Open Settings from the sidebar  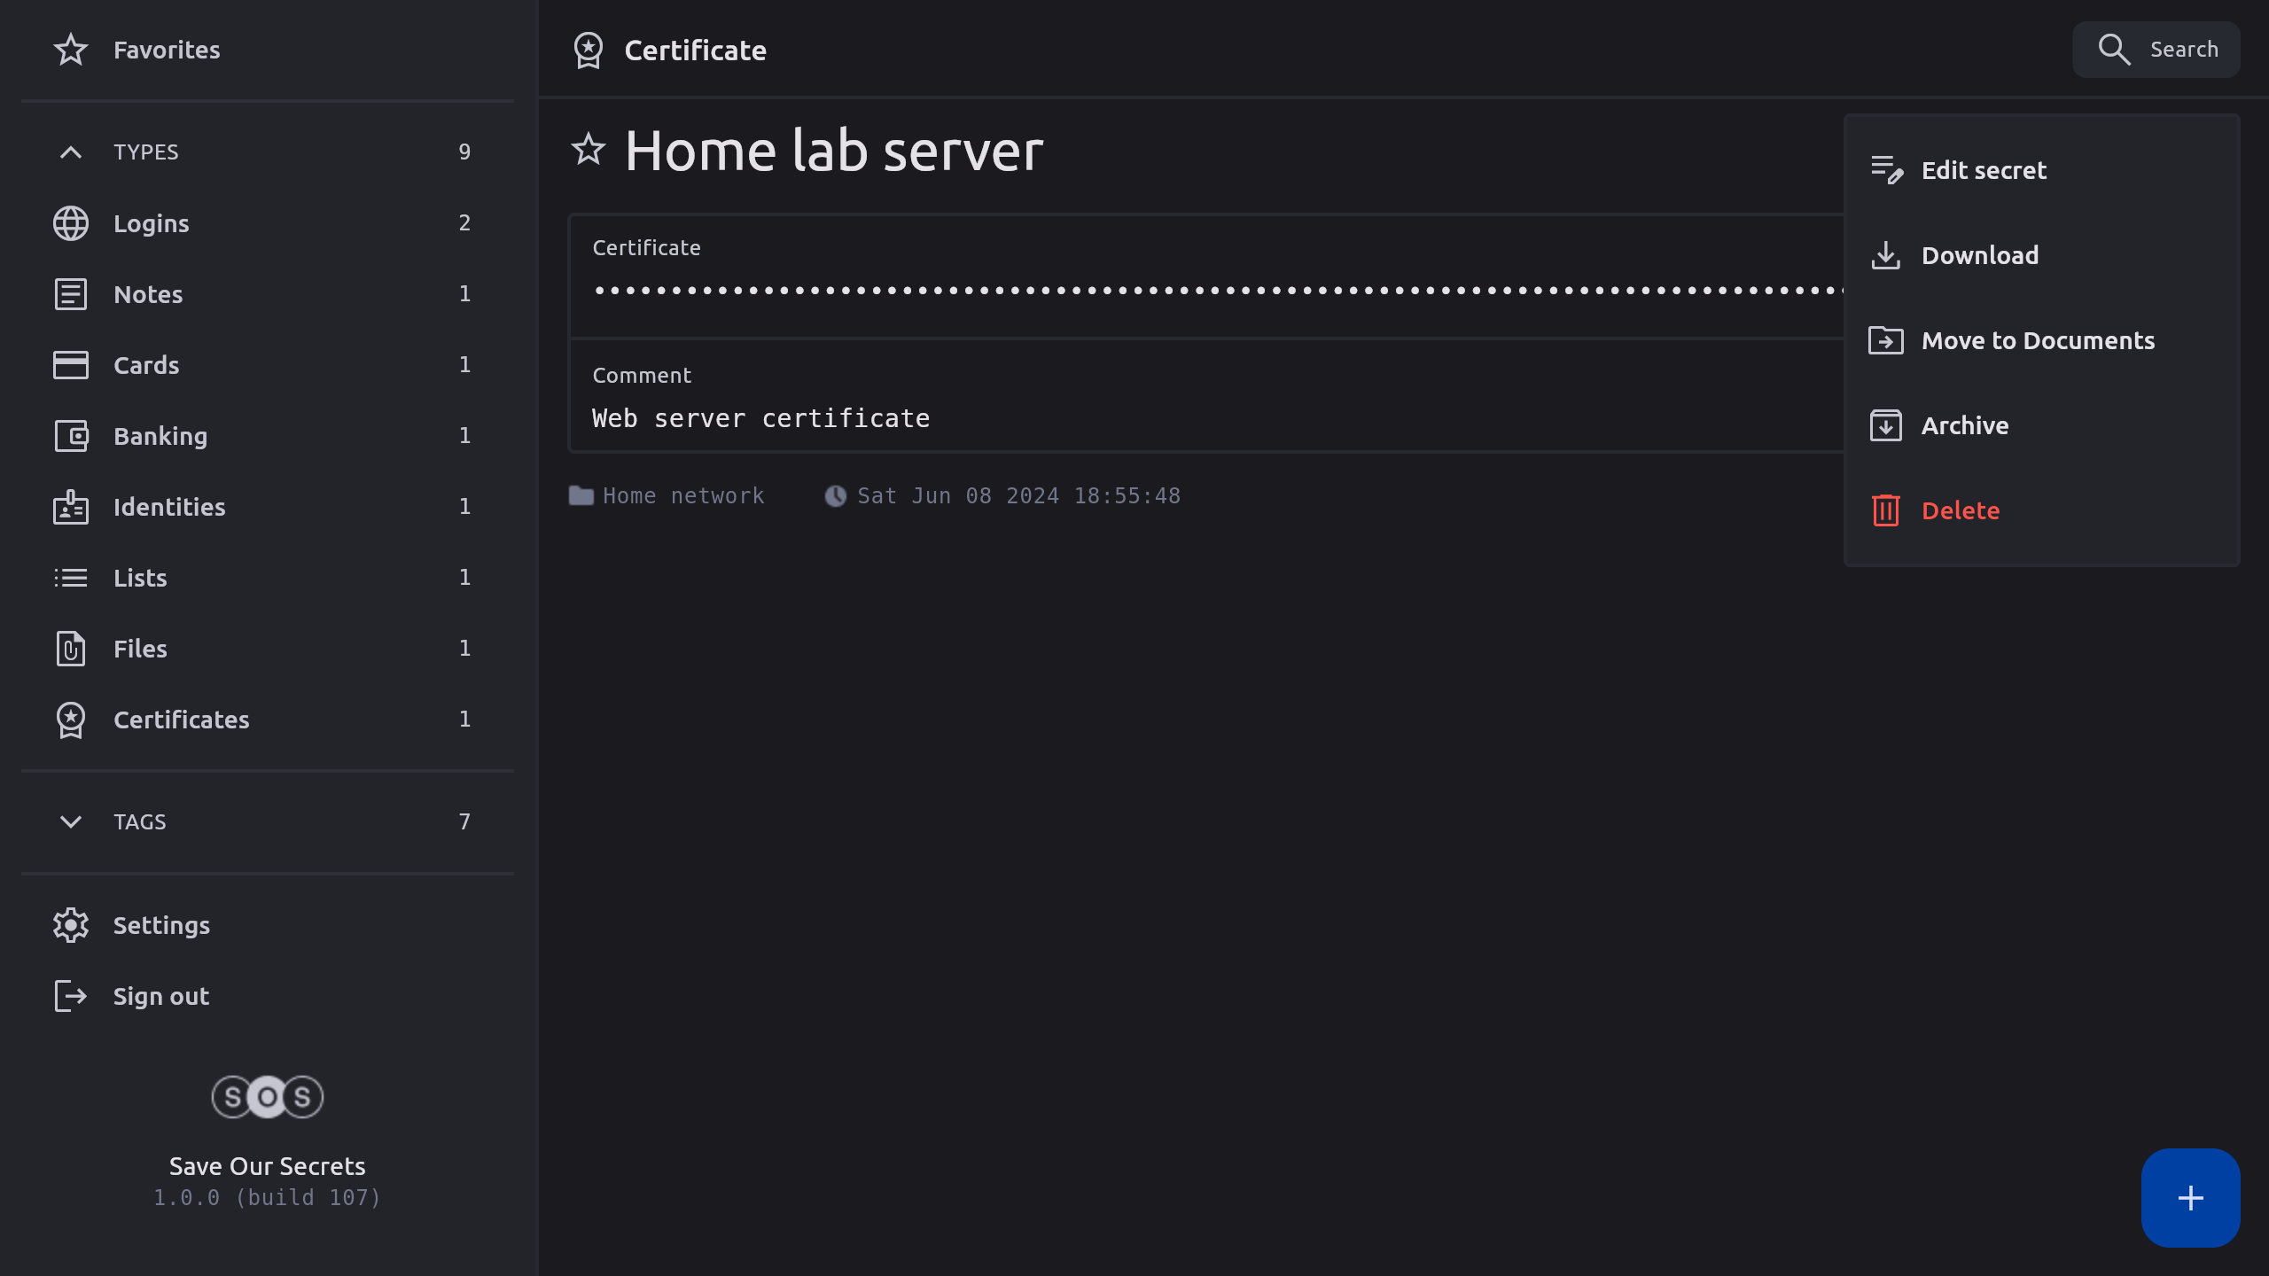coord(161,925)
